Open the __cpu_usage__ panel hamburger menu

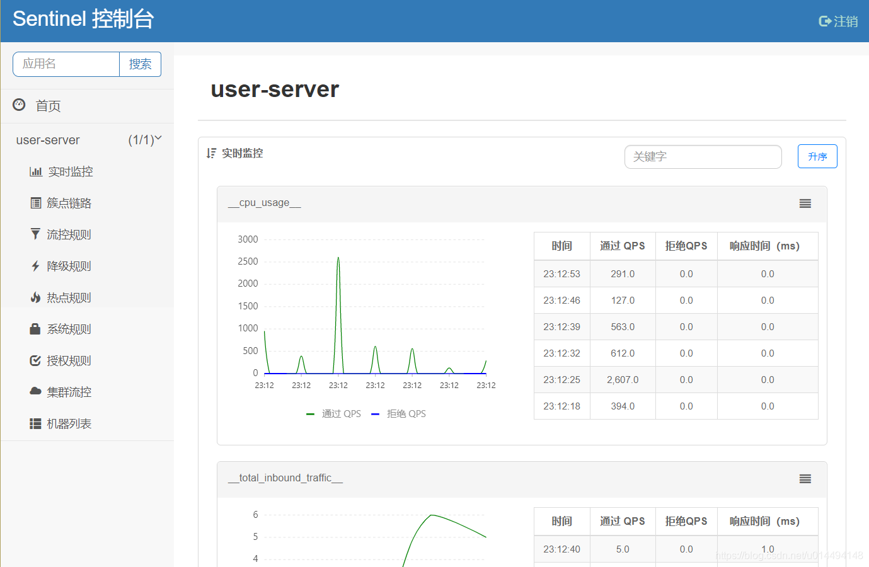coord(805,203)
